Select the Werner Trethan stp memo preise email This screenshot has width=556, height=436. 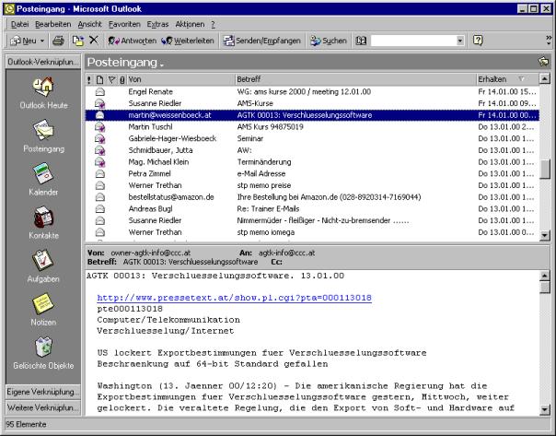312,185
